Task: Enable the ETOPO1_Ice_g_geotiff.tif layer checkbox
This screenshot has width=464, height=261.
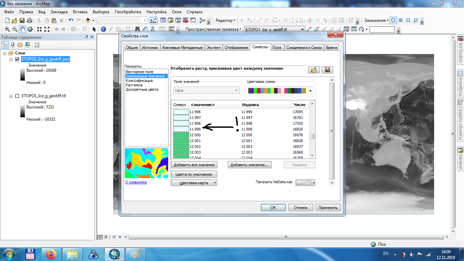Action: (x=17, y=96)
